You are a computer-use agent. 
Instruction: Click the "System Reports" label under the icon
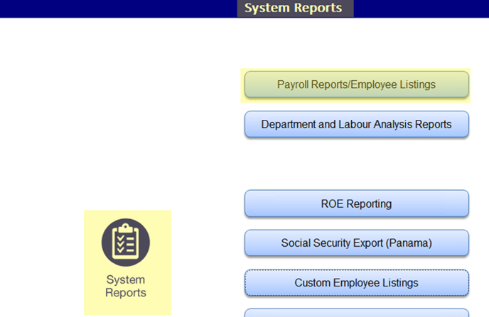click(126, 286)
